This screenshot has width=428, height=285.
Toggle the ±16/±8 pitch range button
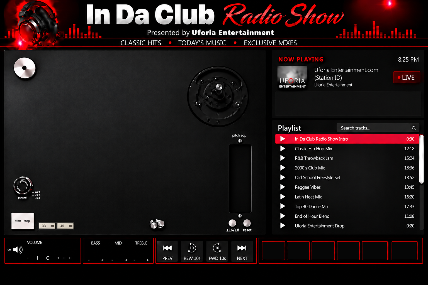(x=232, y=223)
